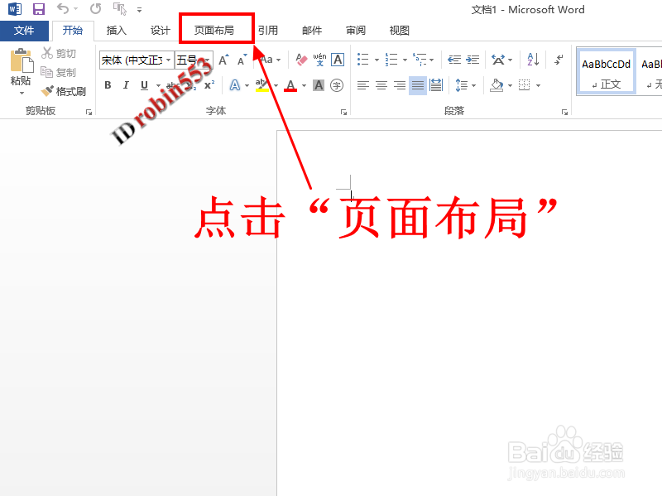Click the Bold icon
The width and height of the screenshot is (662, 496).
point(107,84)
